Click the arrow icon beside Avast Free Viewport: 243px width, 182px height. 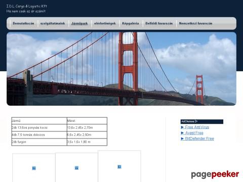click(x=182, y=133)
